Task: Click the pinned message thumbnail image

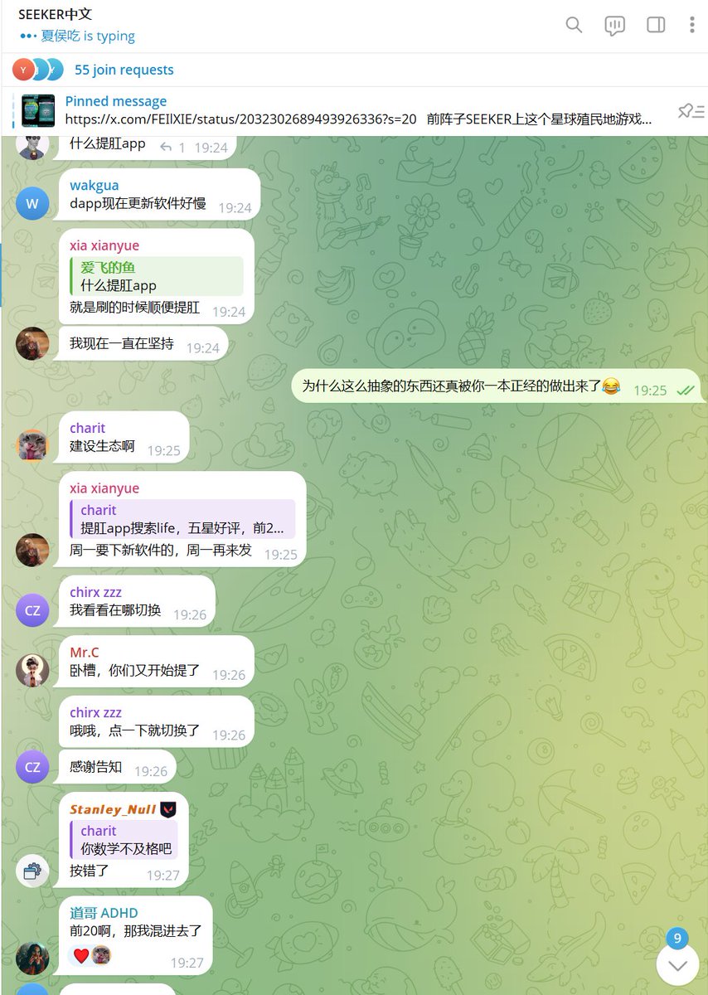Action: click(x=38, y=110)
